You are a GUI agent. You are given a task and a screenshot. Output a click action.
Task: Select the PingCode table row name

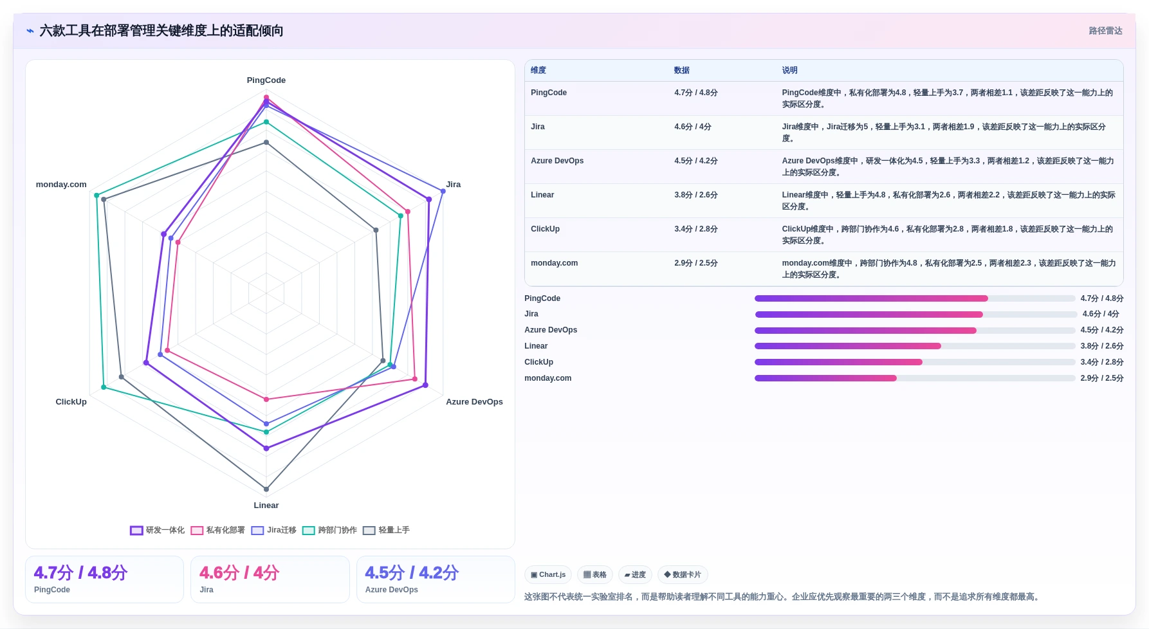(549, 93)
